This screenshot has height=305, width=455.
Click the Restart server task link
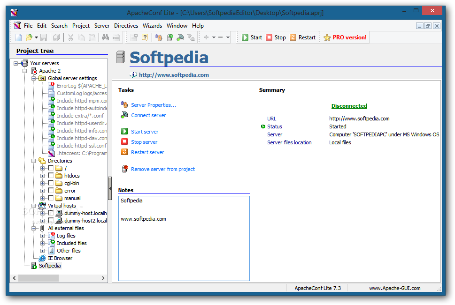[x=147, y=152]
